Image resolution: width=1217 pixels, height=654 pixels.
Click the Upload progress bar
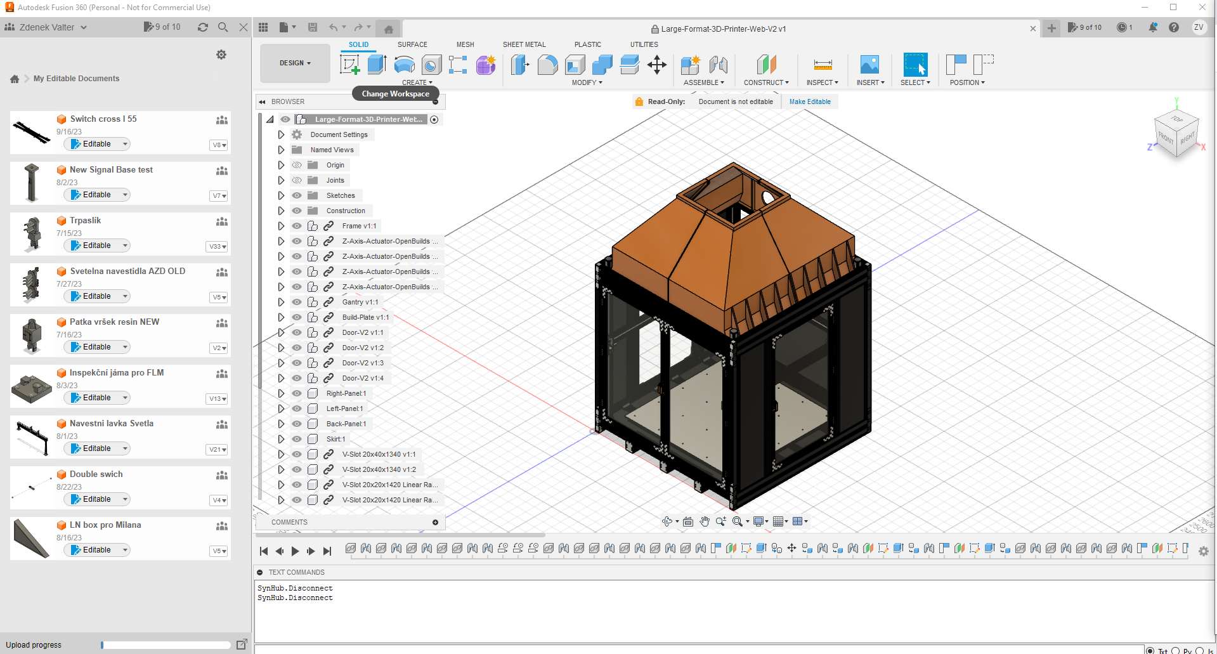coord(166,645)
